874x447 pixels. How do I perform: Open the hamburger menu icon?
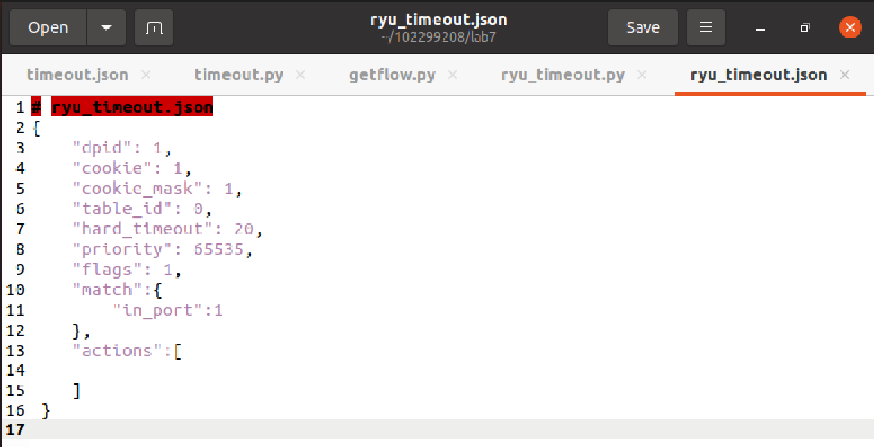coord(706,27)
